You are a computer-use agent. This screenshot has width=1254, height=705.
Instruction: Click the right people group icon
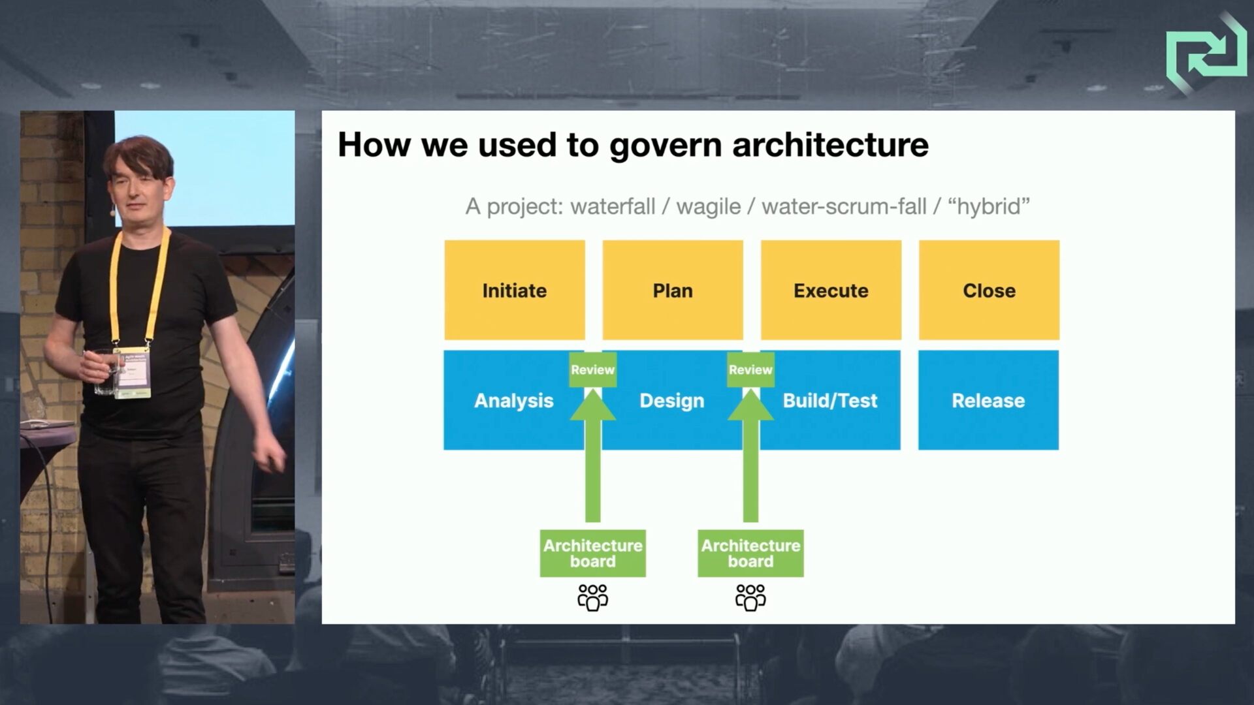point(750,597)
